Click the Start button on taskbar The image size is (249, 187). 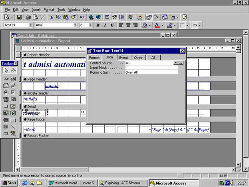click(x=9, y=183)
